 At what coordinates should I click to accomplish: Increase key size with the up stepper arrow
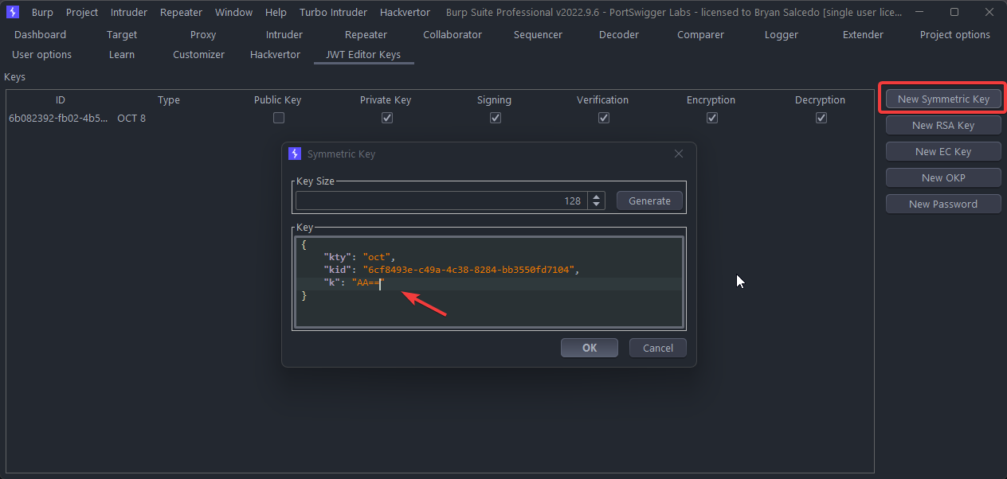[x=597, y=197]
